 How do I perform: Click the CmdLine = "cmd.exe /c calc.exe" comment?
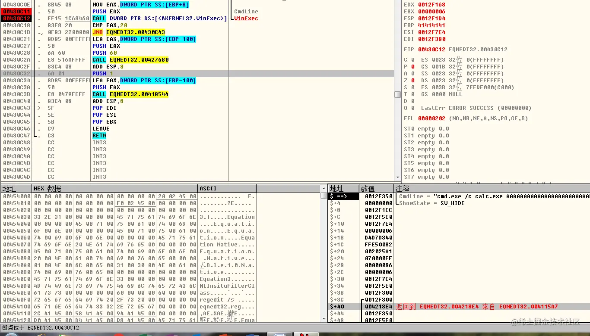[494, 196]
